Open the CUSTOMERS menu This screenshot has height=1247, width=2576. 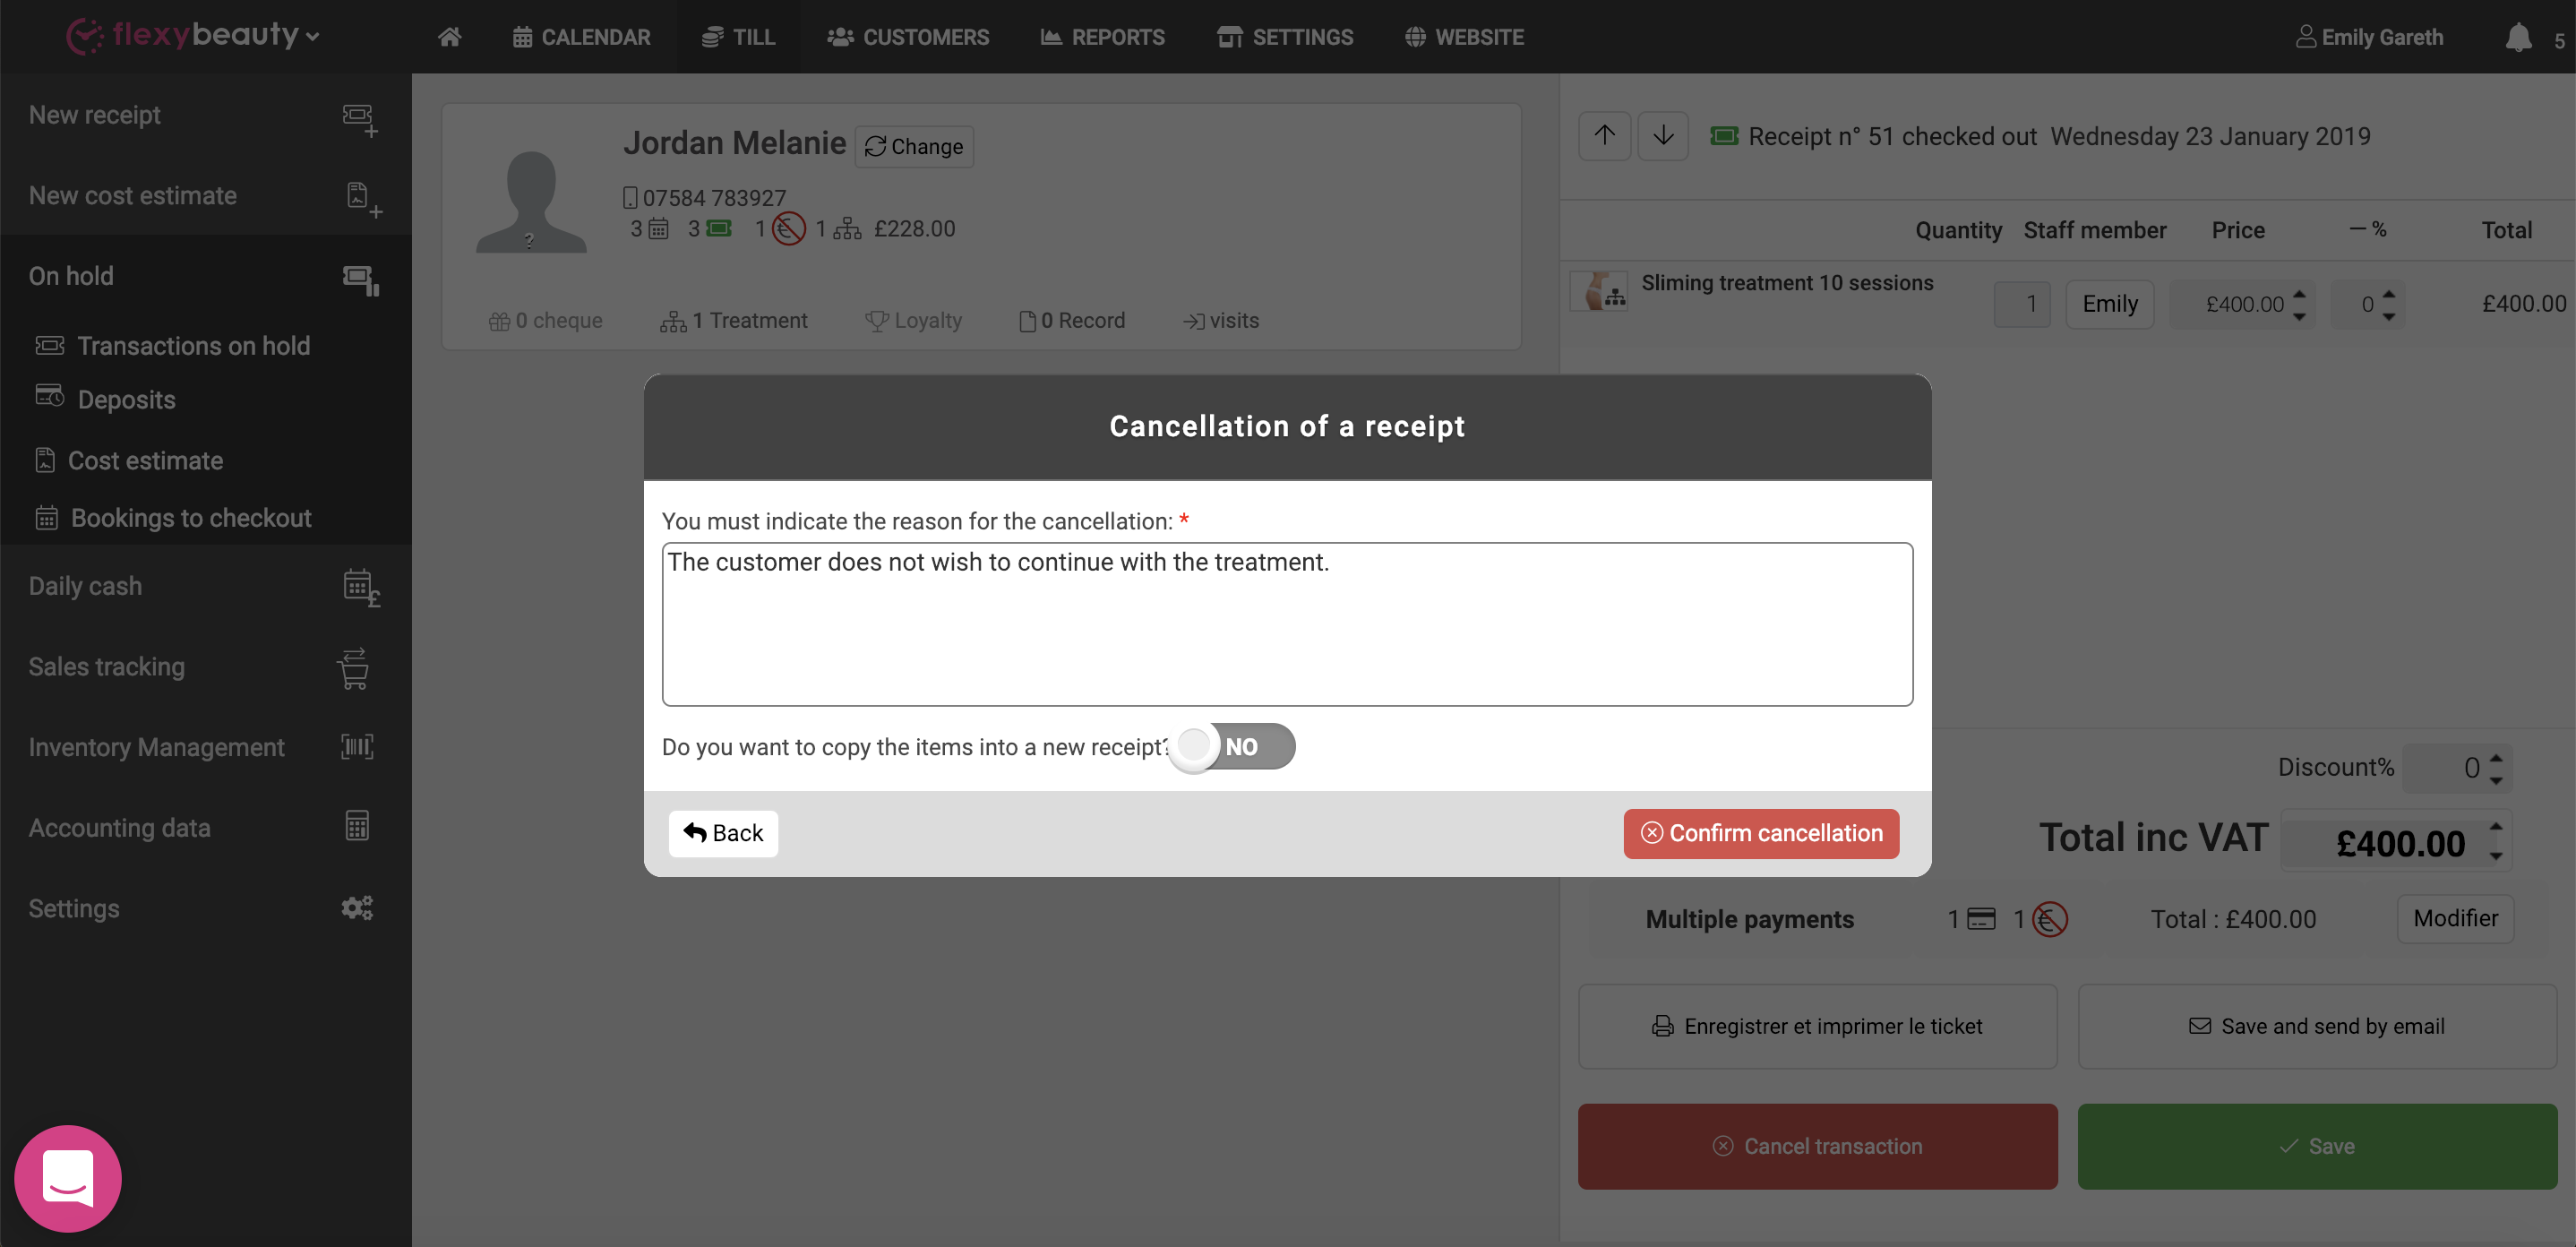coord(908,37)
